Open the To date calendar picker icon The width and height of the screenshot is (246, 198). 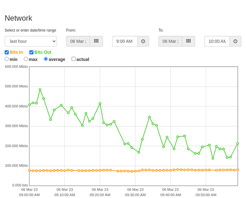pyautogui.click(x=188, y=41)
